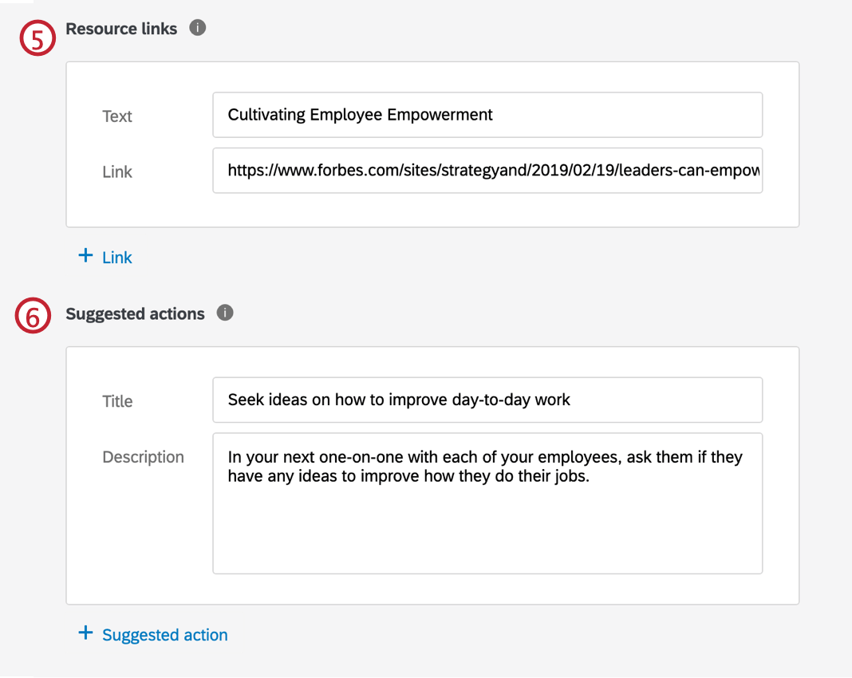The image size is (852, 678).
Task: Select the Link label in Resource links
Action: (116, 171)
